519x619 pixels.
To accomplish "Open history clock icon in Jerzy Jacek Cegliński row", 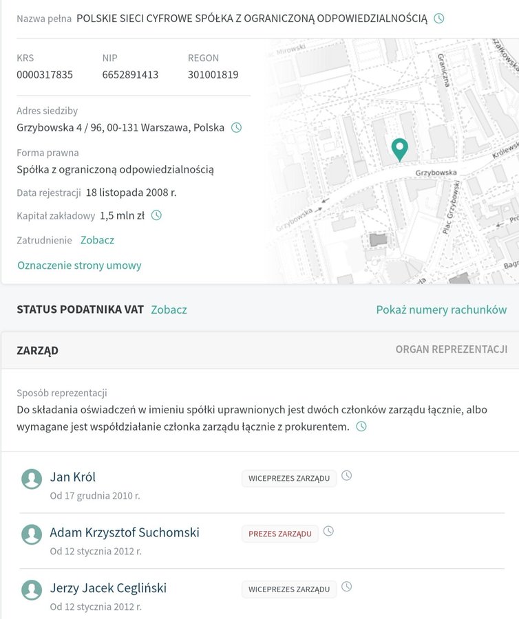I will pyautogui.click(x=346, y=587).
